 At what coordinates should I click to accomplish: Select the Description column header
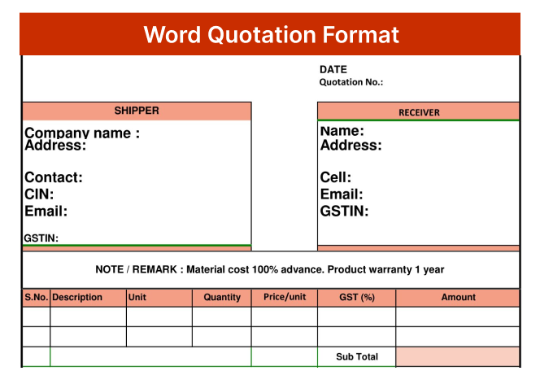(88, 298)
